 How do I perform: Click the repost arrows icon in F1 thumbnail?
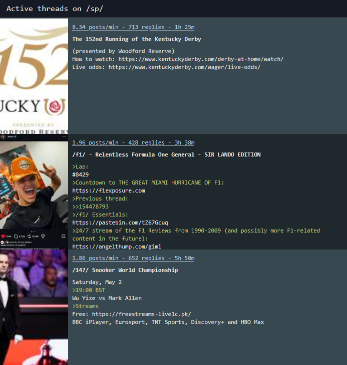pos(30,236)
